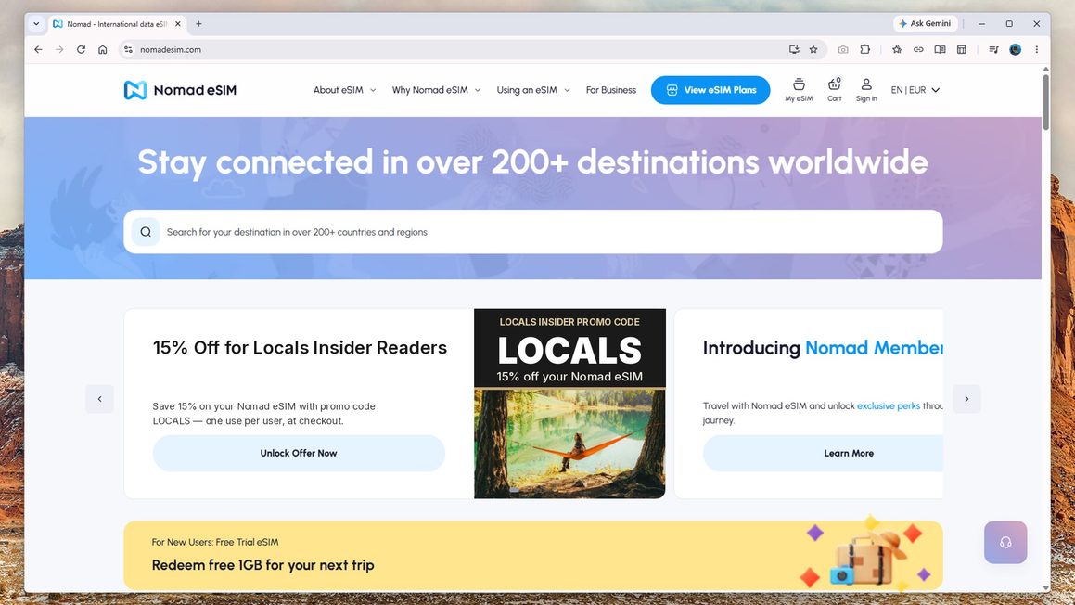Go to the browser home icon
Image resolution: width=1075 pixels, height=605 pixels.
coord(103,49)
